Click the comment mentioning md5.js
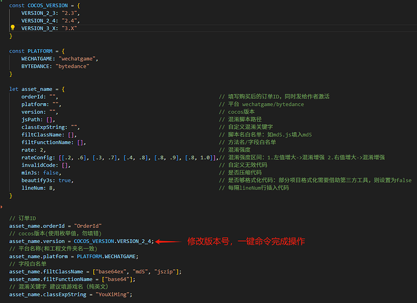417x303 pixels. point(265,135)
